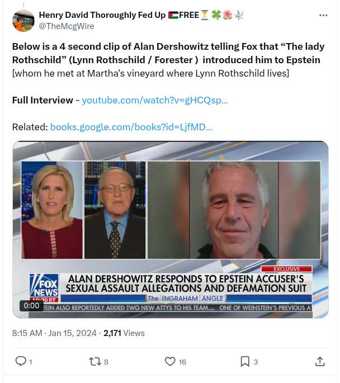The height and width of the screenshot is (383, 340).
Task: Play the Fox News video clip
Action: (x=171, y=230)
